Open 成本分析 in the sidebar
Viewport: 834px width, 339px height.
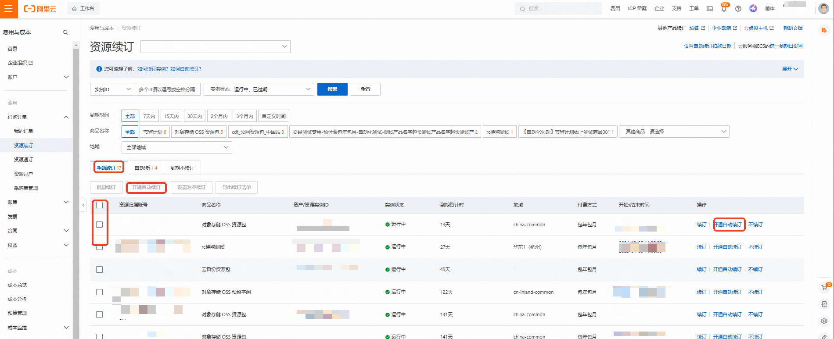[18, 299]
